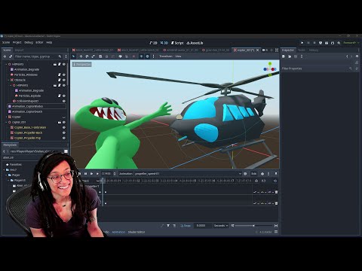
Task: Click the instantiate child scene link icon
Action: tap(11, 56)
